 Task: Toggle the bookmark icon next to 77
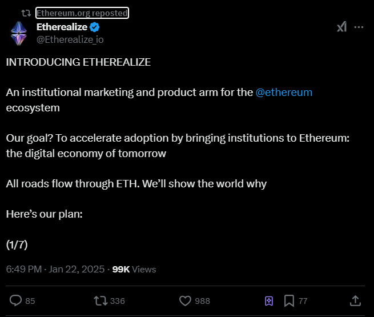click(289, 301)
